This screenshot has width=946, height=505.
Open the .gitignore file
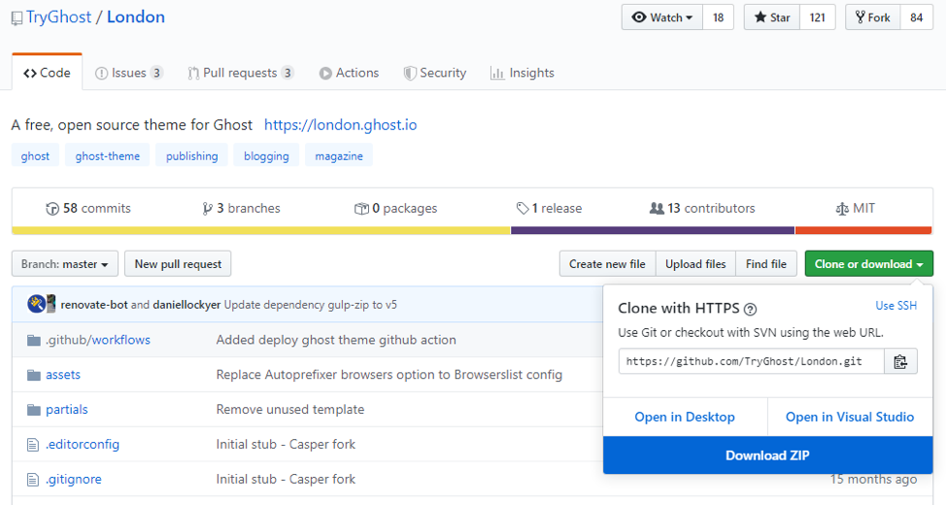point(73,481)
